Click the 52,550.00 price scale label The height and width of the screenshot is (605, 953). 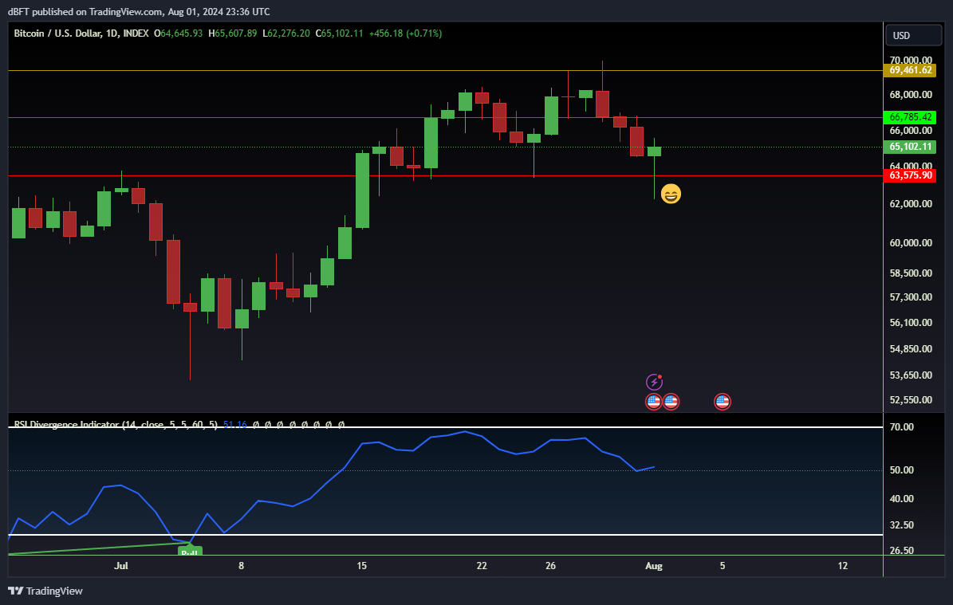pos(911,400)
